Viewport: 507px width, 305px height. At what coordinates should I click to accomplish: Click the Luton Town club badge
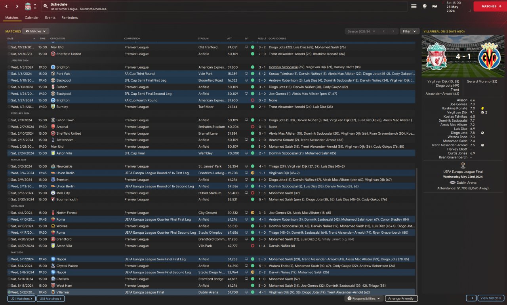[53, 120]
